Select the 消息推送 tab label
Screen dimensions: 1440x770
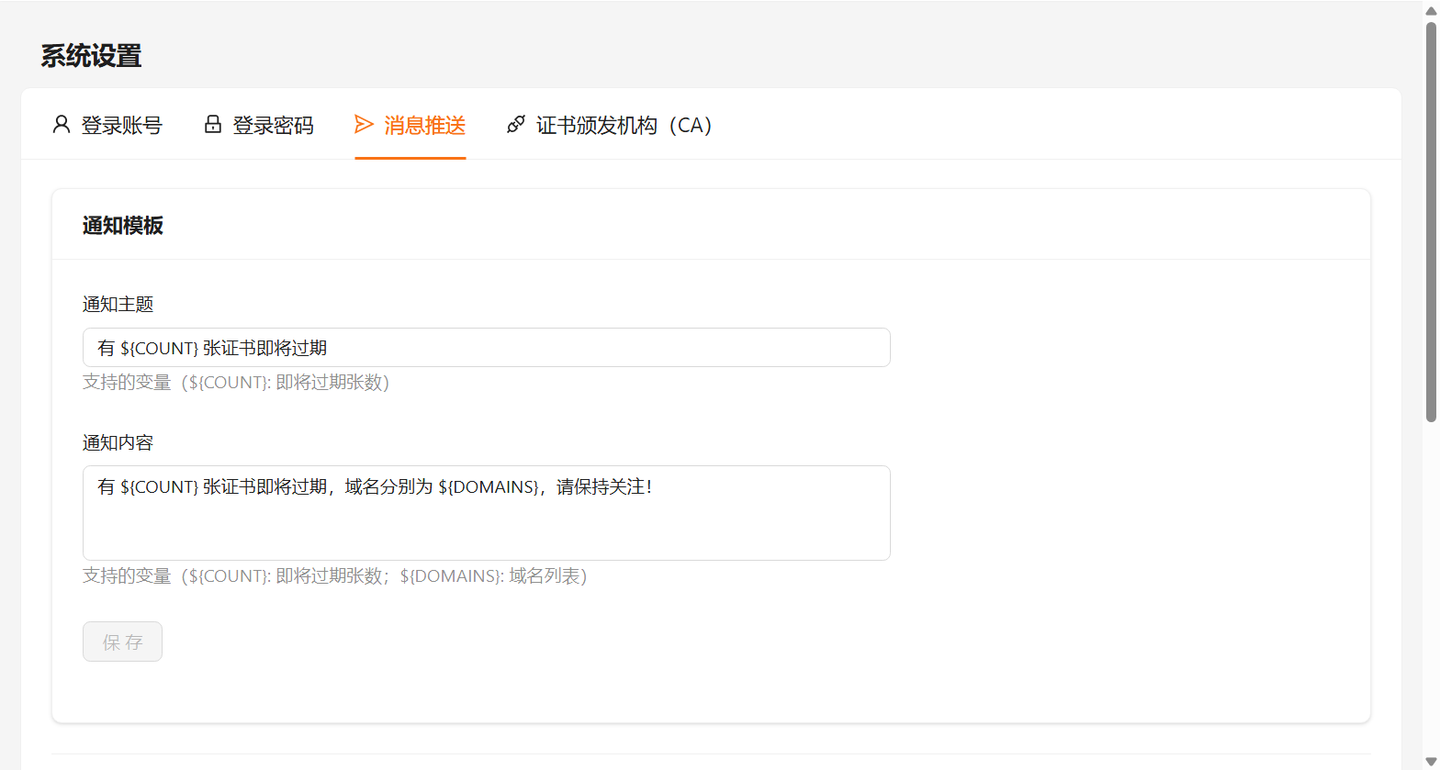[x=424, y=126]
